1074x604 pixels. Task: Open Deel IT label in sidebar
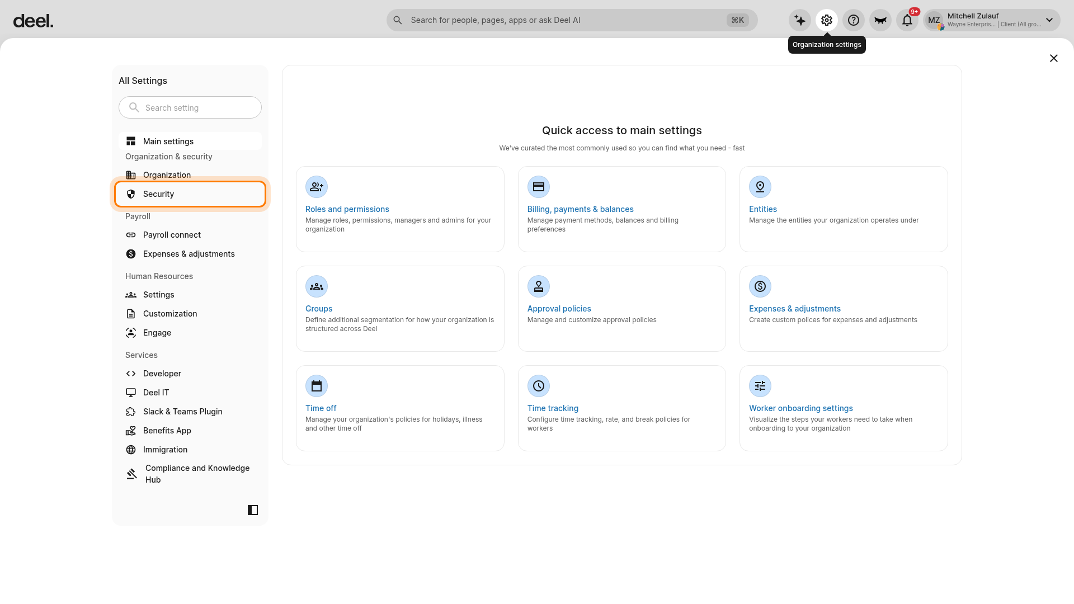click(156, 393)
